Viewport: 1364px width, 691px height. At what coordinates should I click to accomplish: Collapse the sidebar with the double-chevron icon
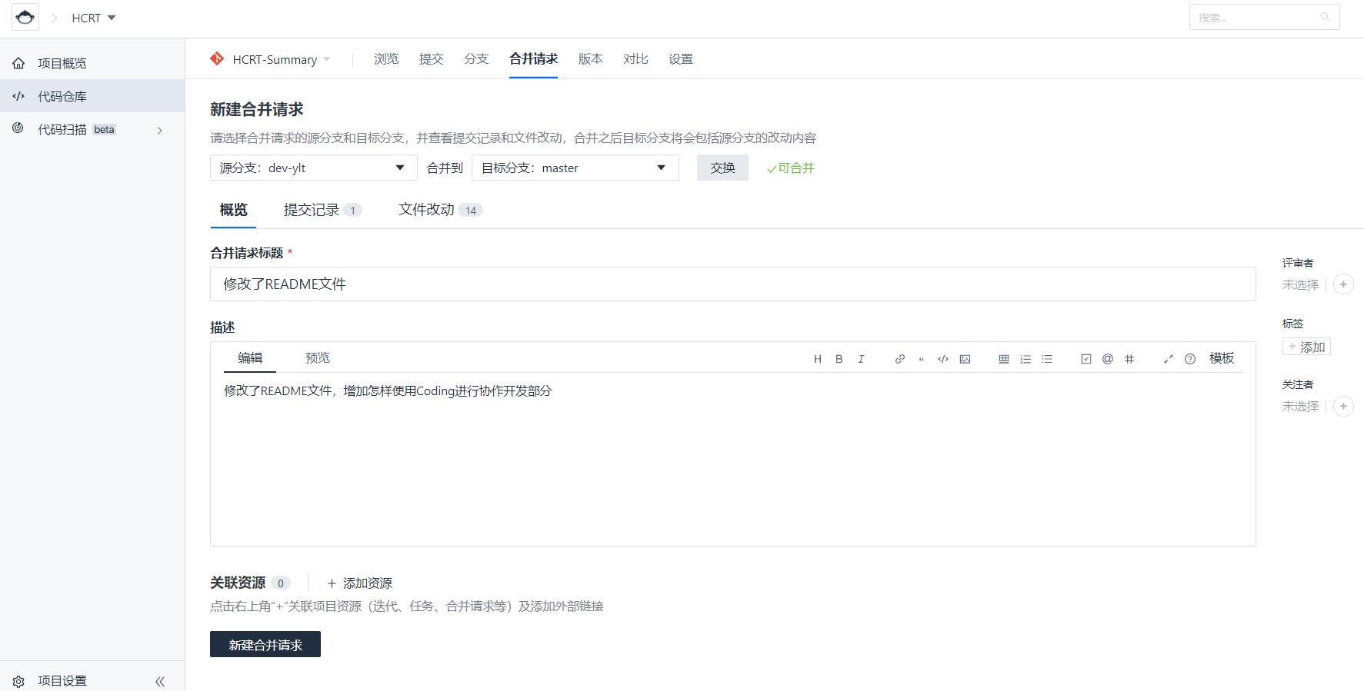coord(160,681)
